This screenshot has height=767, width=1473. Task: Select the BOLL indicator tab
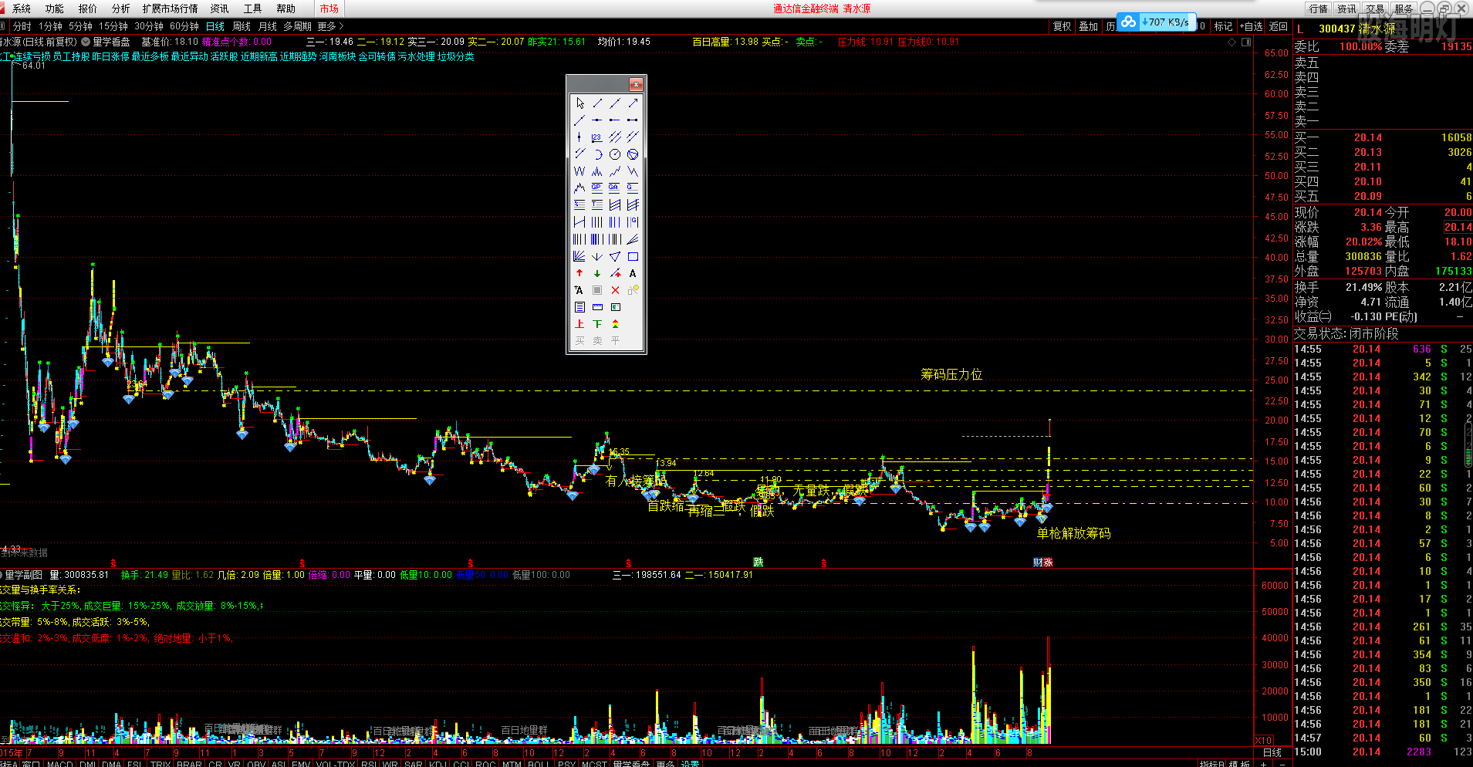point(539,764)
